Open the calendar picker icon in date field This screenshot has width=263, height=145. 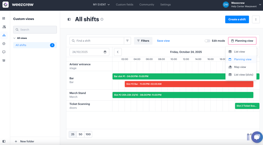coord(105,52)
